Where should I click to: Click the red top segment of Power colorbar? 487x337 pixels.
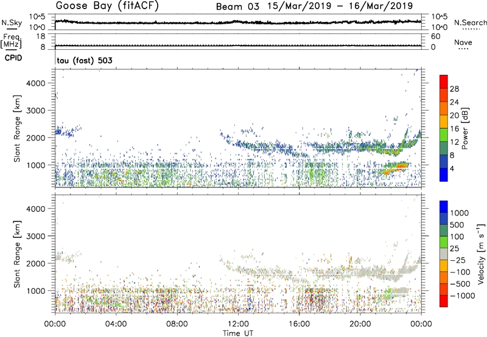(444, 82)
